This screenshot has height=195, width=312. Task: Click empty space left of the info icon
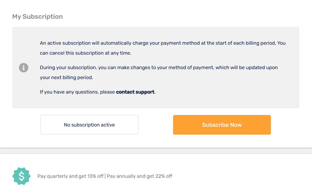point(15,68)
